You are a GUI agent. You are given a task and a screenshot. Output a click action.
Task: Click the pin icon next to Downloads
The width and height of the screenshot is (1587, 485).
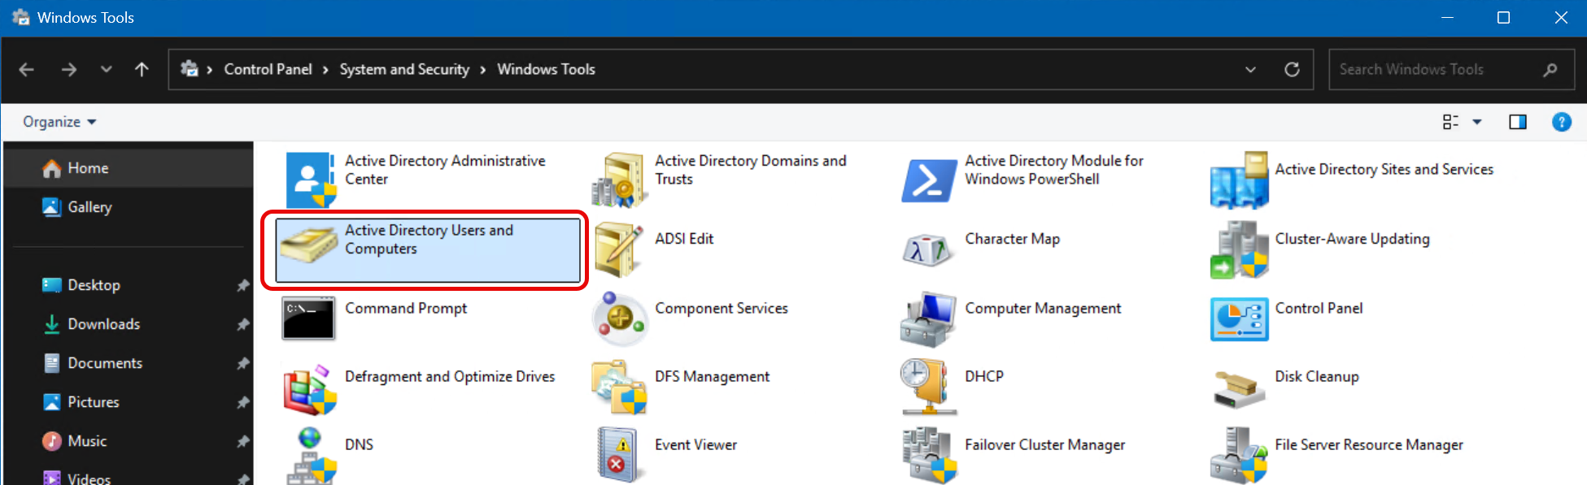[242, 324]
